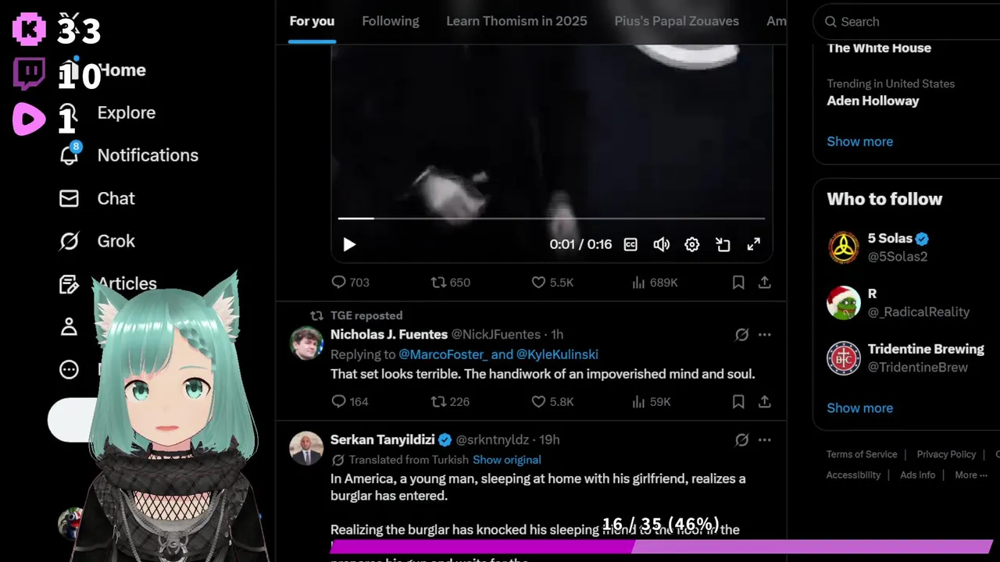Toggle closed captions on the video
The height and width of the screenshot is (562, 1000).
click(630, 244)
